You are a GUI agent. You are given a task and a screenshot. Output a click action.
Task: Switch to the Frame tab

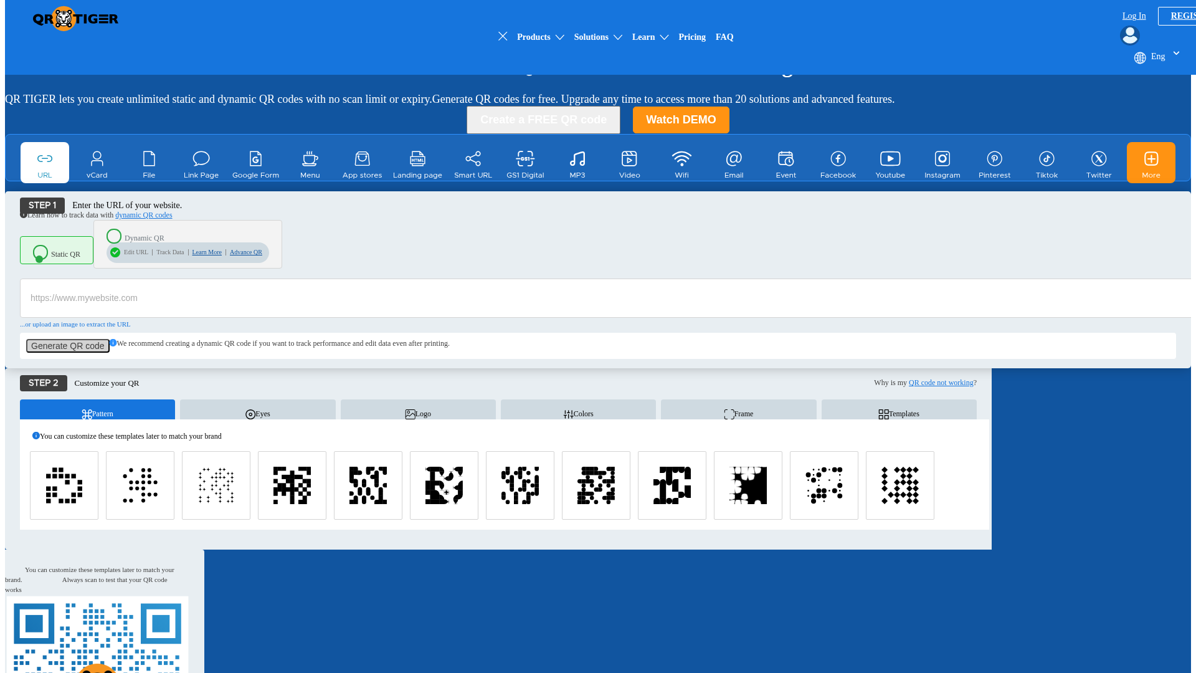pyautogui.click(x=739, y=410)
